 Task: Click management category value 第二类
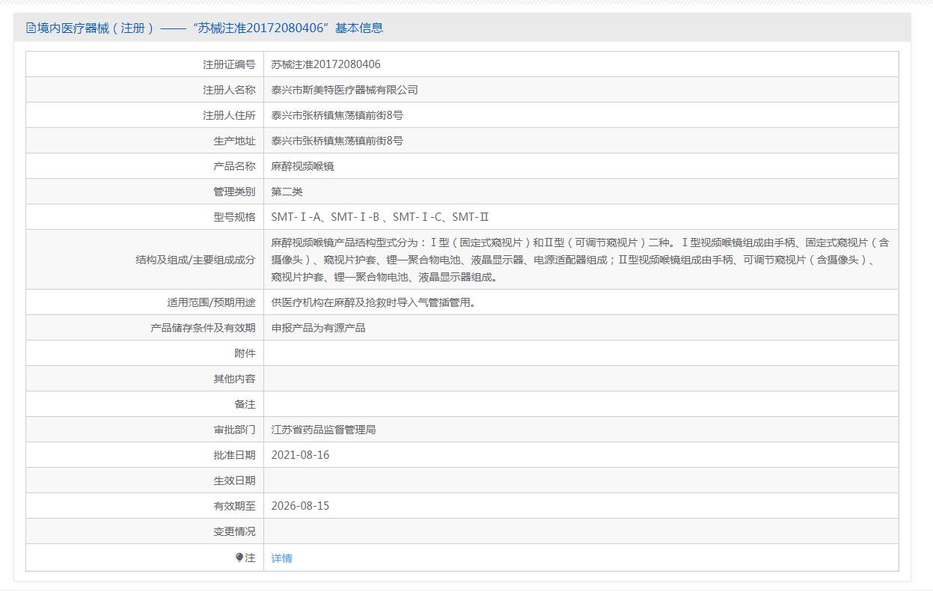click(287, 192)
